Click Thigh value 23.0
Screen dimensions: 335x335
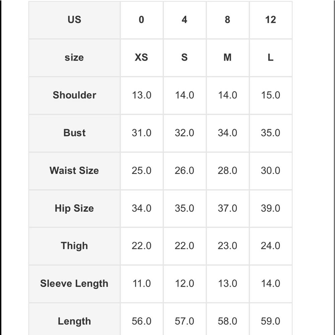[x=227, y=246]
